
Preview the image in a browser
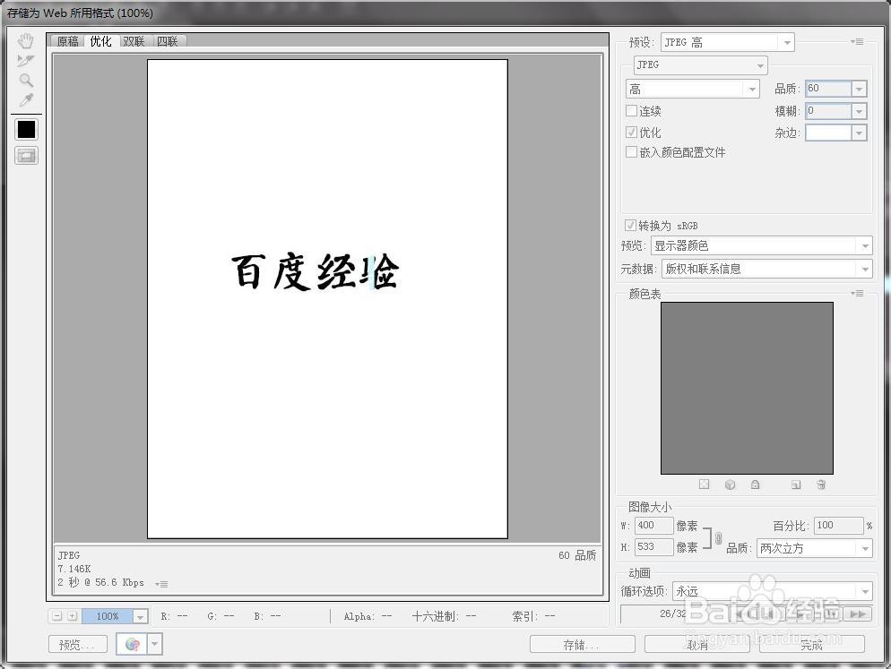pyautogui.click(x=77, y=643)
